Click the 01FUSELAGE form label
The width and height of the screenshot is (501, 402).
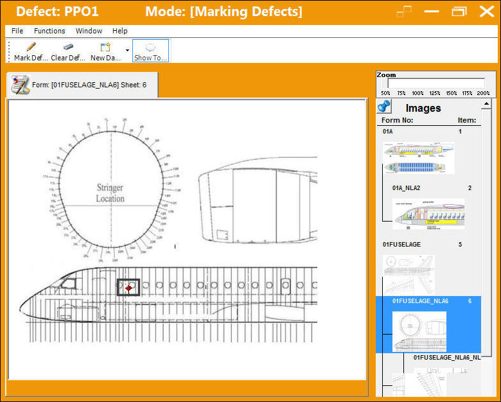click(401, 245)
